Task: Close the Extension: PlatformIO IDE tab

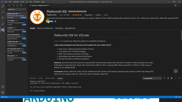Action: tap(49, 5)
